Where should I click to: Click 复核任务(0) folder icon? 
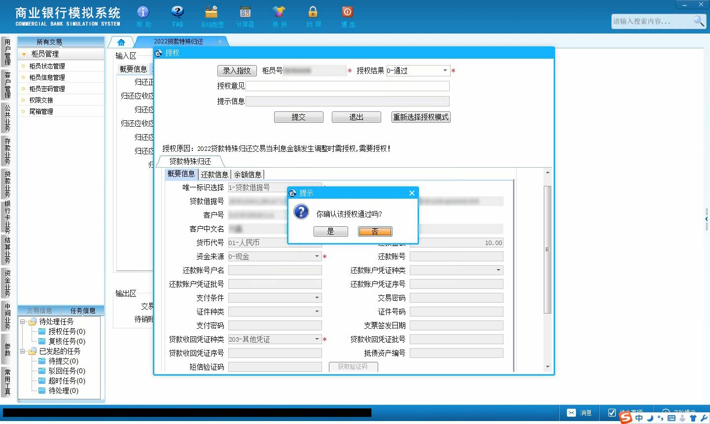coord(42,341)
